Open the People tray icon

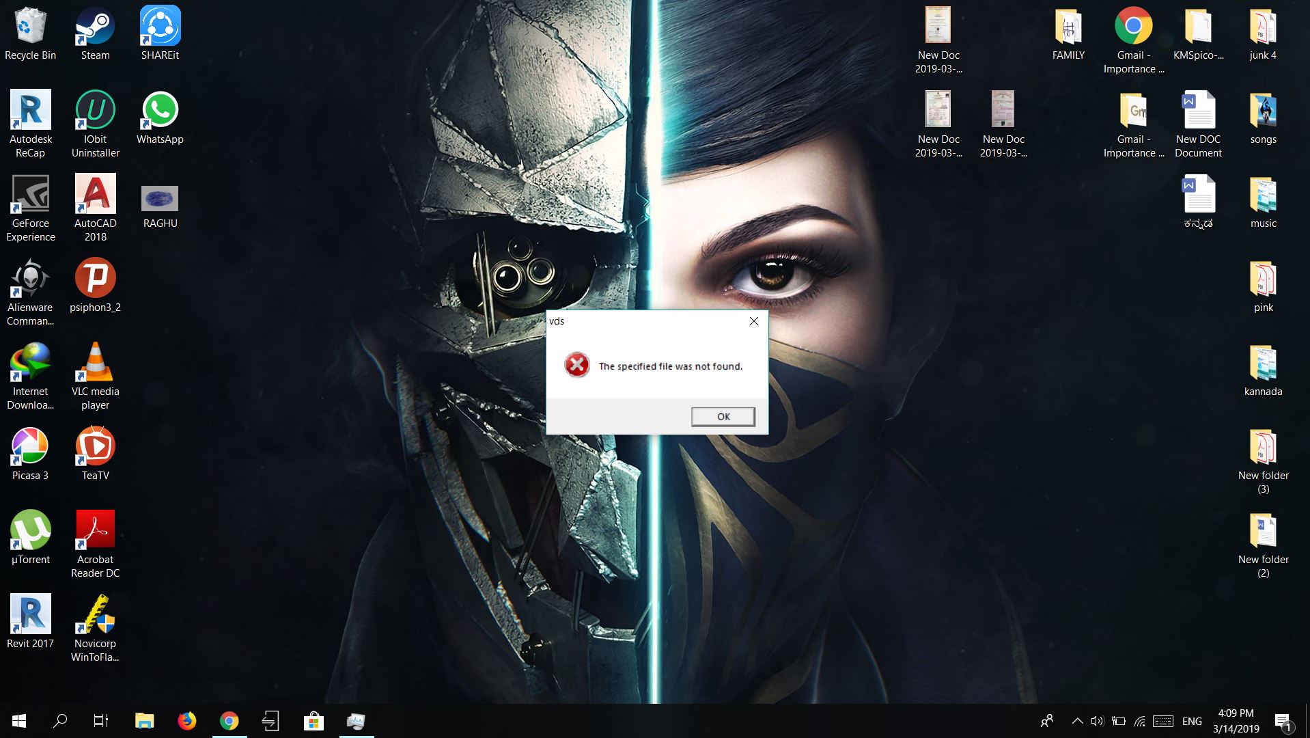pyautogui.click(x=1046, y=721)
